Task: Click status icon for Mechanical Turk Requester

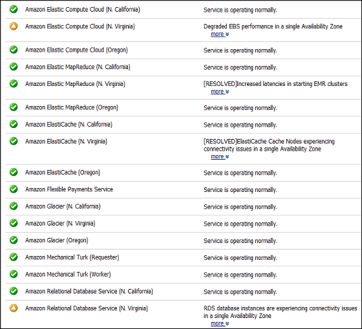Action: (x=14, y=257)
